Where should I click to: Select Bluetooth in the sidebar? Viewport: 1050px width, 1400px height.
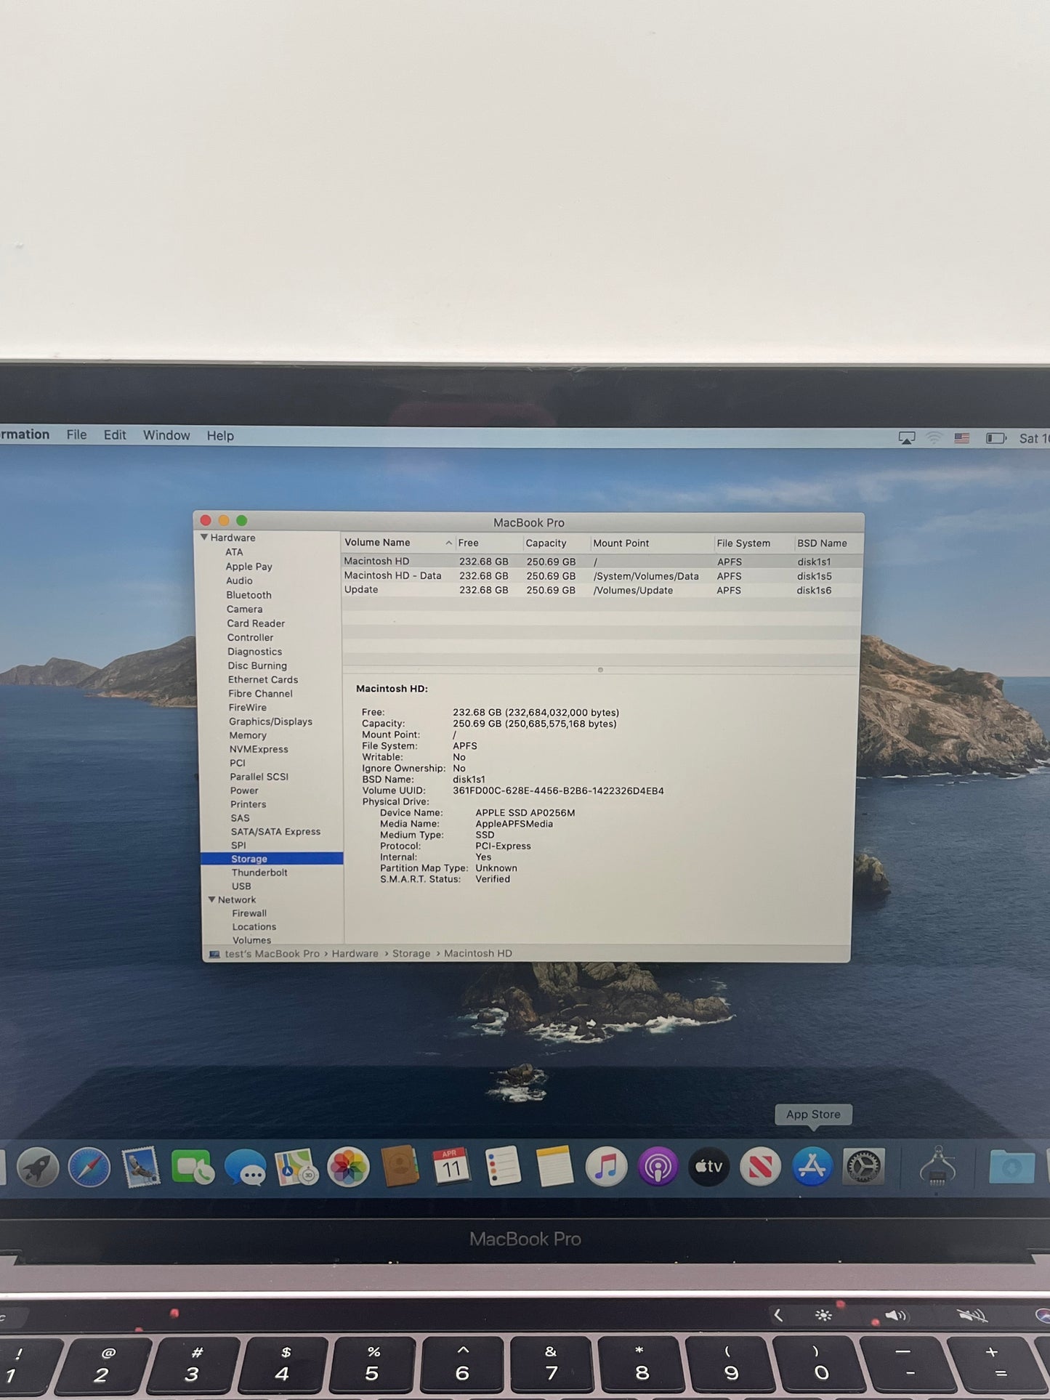point(249,595)
